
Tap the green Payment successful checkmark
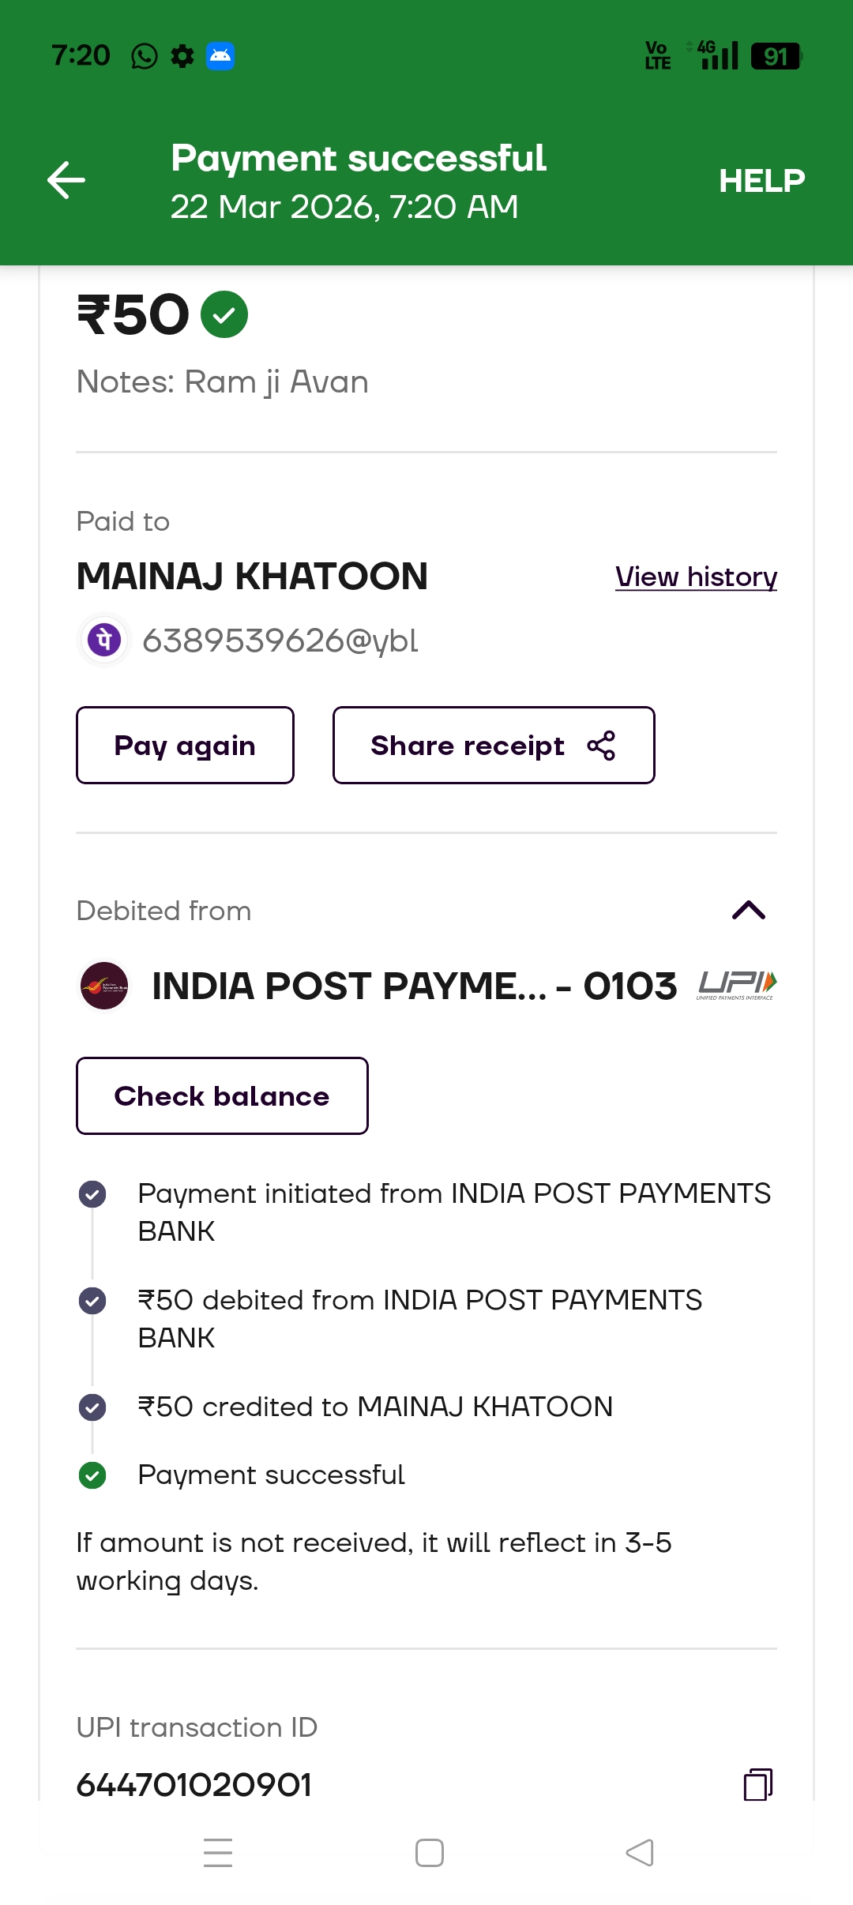click(x=92, y=1475)
